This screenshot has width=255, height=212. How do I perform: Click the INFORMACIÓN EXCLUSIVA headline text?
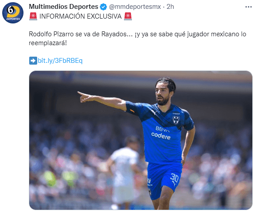click(x=81, y=16)
